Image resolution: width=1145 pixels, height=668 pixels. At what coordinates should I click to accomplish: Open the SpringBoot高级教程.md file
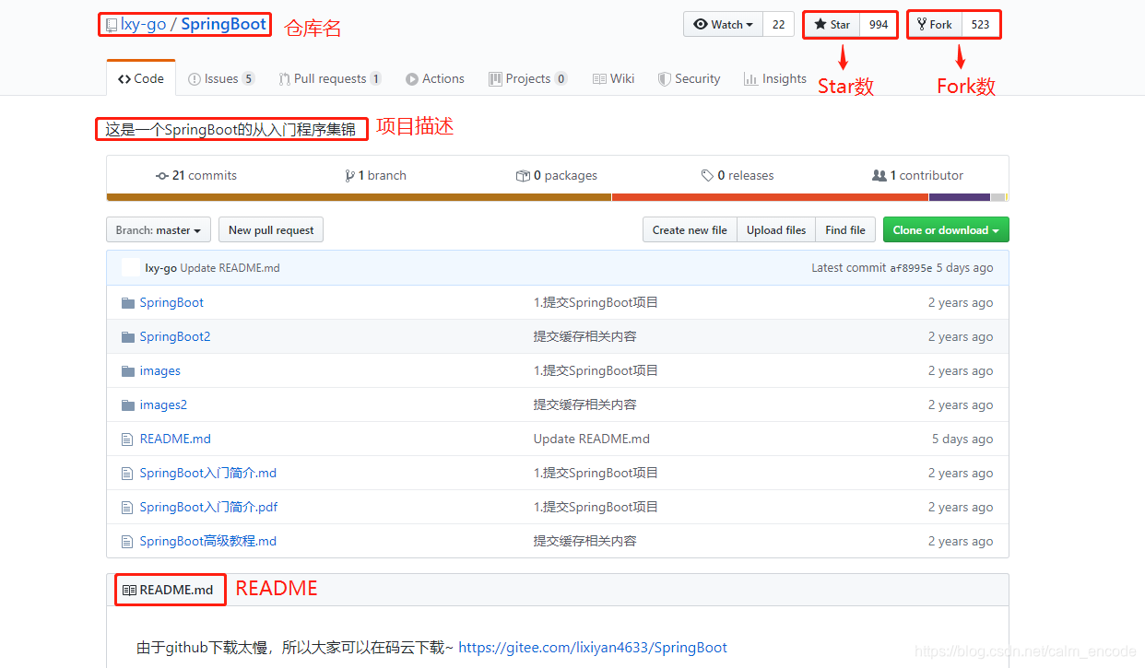coord(208,541)
